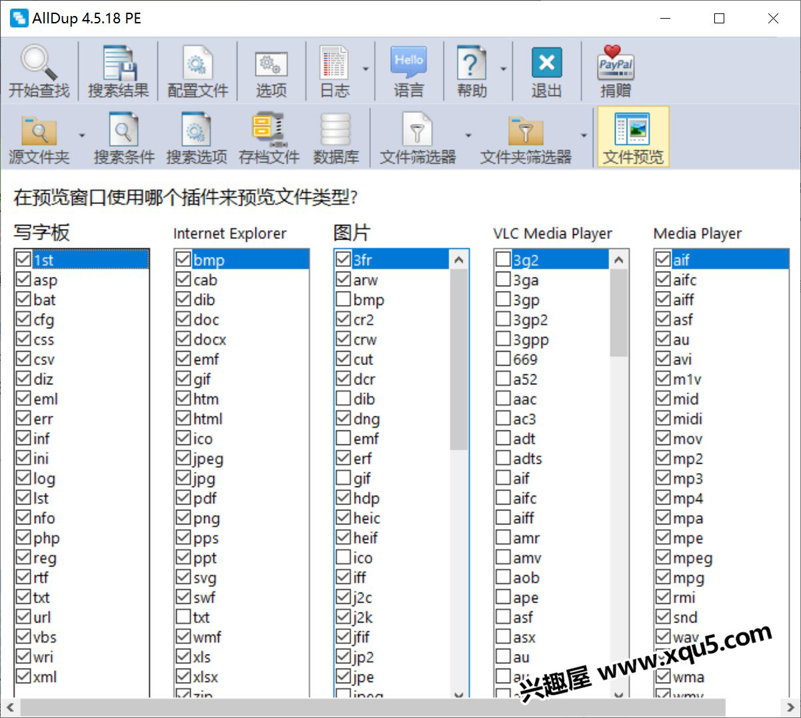The width and height of the screenshot is (801, 718).
Task: Click the 图片 list scrollbar thumb
Action: click(x=459, y=360)
